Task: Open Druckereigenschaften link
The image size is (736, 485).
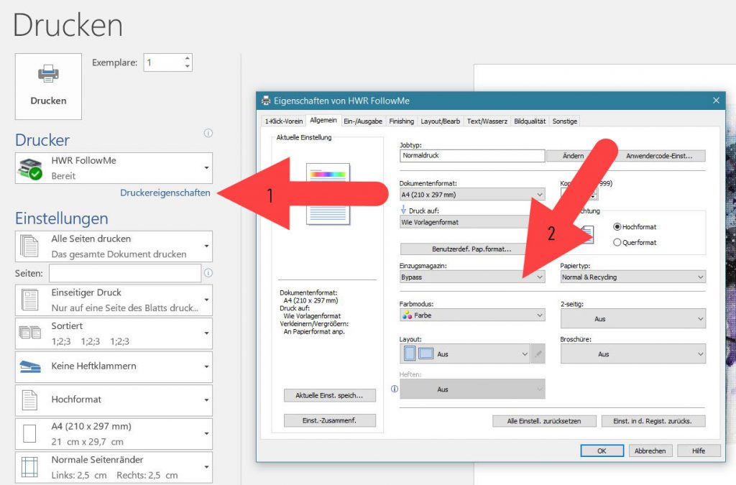Action: tap(165, 193)
